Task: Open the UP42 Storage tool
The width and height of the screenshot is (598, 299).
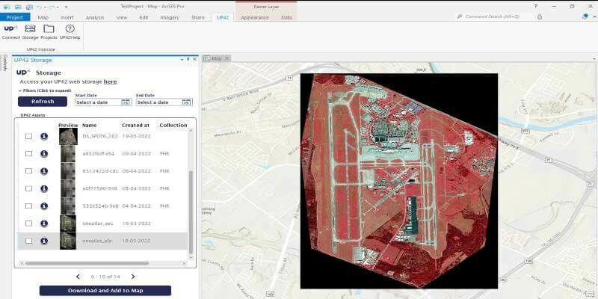Action: (x=30, y=32)
